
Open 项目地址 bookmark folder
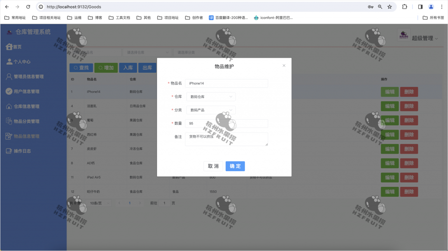pyautogui.click(x=168, y=18)
